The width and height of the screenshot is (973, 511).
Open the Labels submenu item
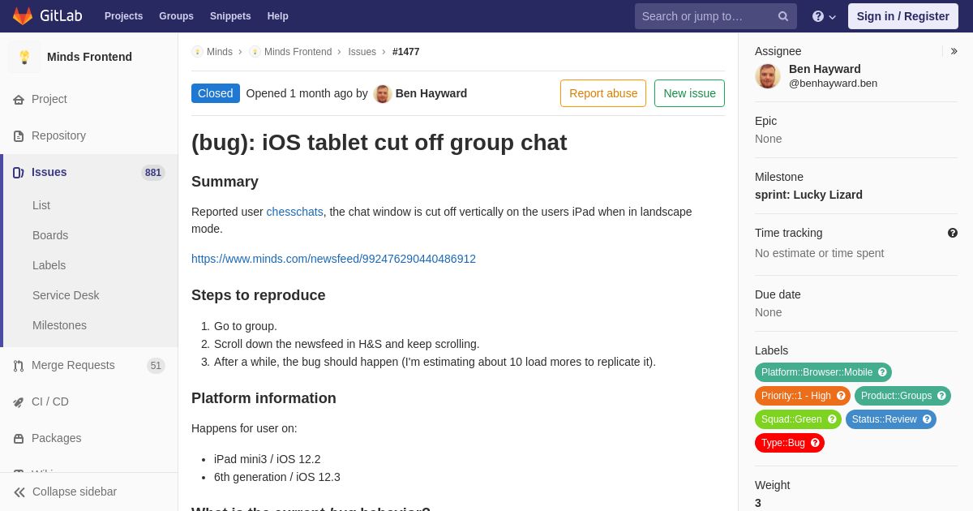point(49,265)
